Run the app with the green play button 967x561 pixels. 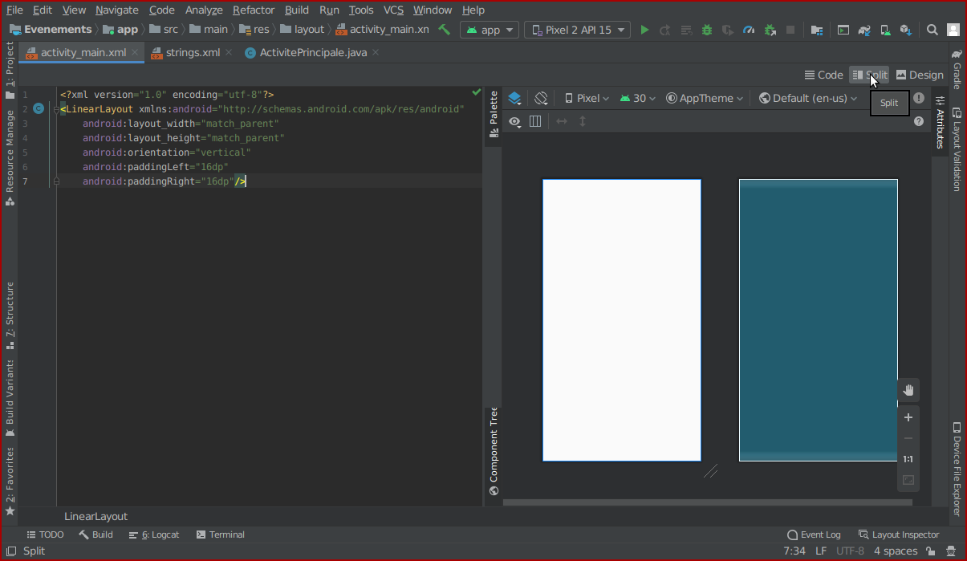(644, 30)
